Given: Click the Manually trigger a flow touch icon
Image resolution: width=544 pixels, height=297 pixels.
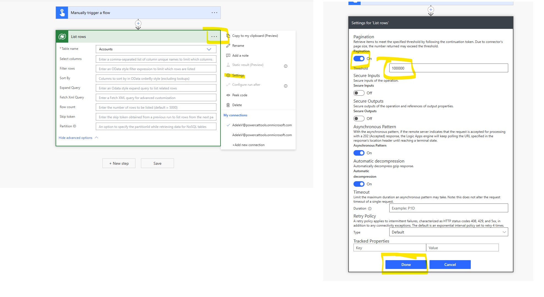Looking at the screenshot, I should tap(62, 12).
